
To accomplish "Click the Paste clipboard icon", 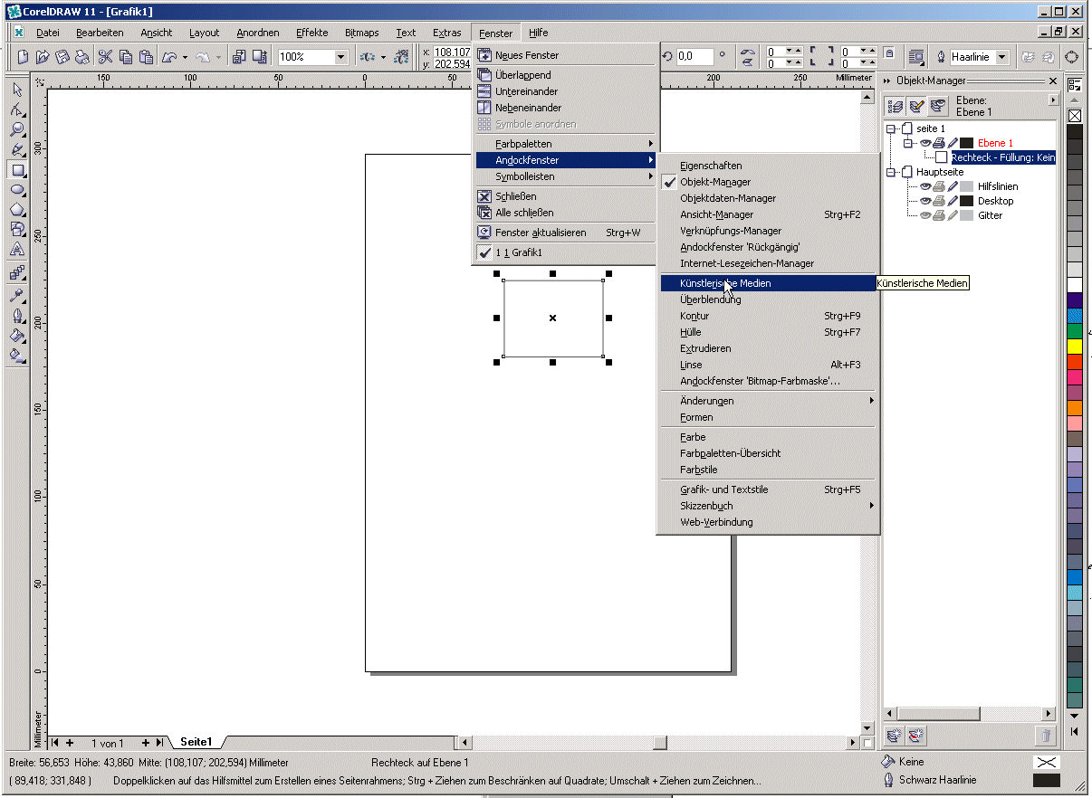I will 145,56.
